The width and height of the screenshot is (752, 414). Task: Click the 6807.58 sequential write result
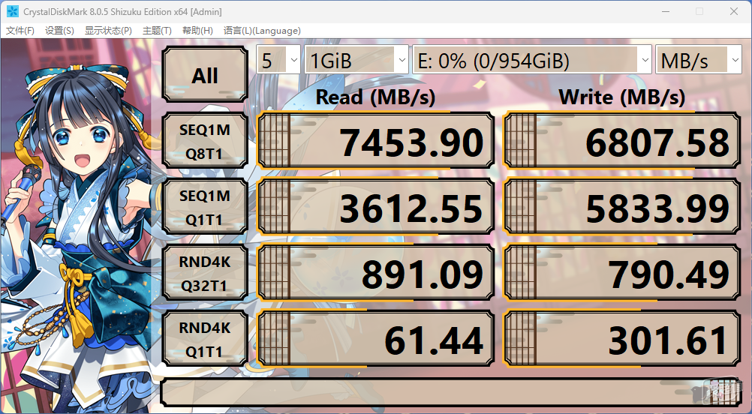point(621,141)
